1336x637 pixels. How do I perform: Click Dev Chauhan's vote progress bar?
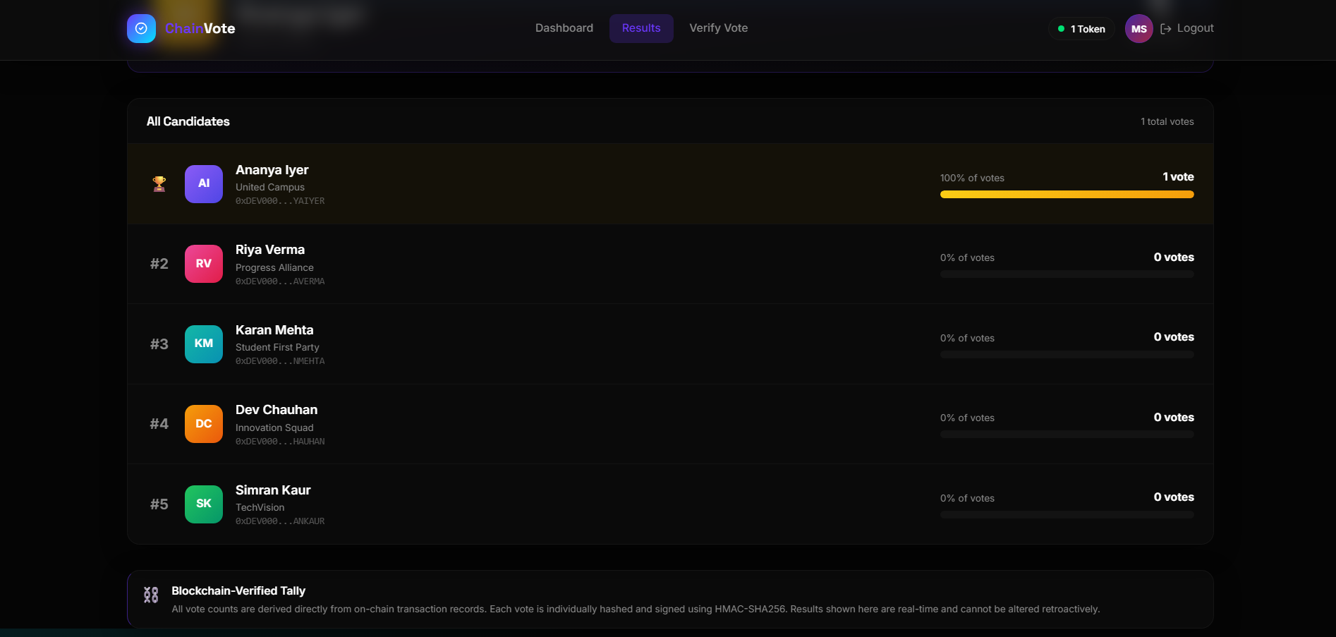tap(1067, 435)
